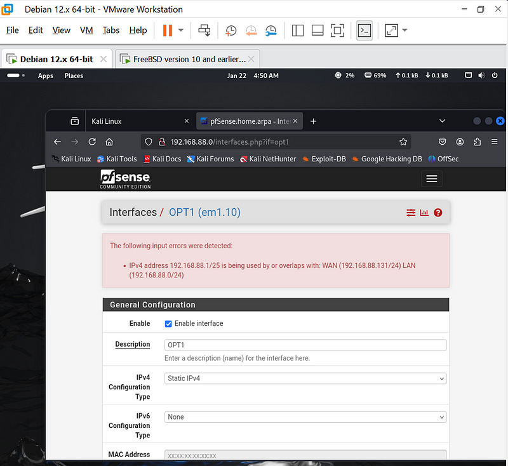Open a new Firefox tab
This screenshot has height=466, width=508.
pyautogui.click(x=313, y=121)
